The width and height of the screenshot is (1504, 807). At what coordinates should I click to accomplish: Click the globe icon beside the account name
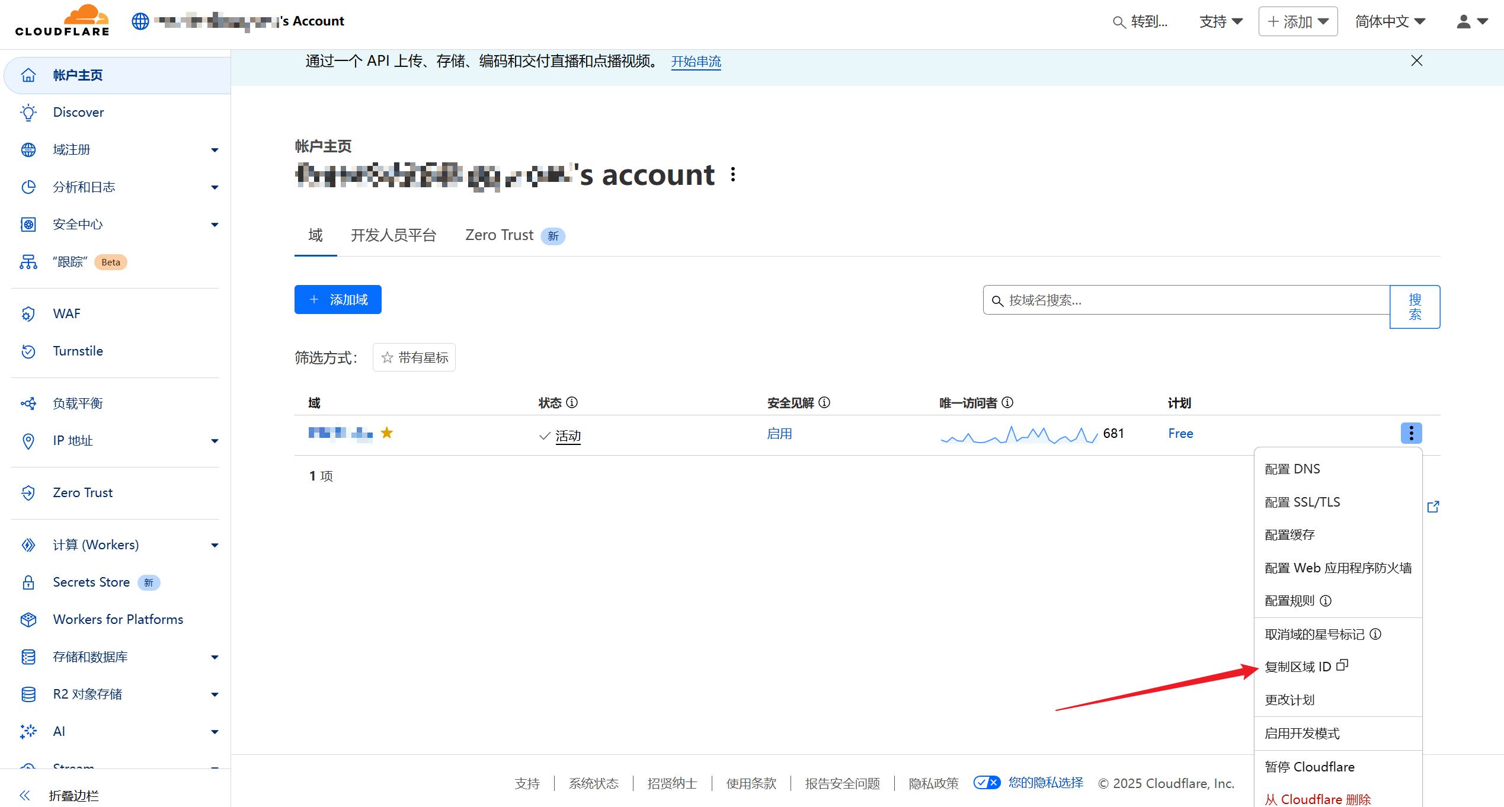pos(140,21)
